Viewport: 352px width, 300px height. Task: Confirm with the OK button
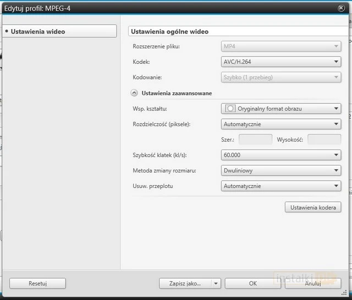252,284
